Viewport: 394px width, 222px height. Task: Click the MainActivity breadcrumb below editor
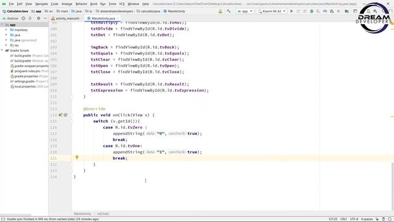pyautogui.click(x=82, y=214)
